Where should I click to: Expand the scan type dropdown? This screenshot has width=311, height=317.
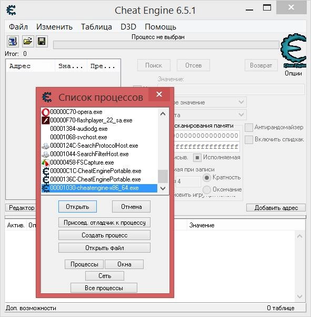241,102
